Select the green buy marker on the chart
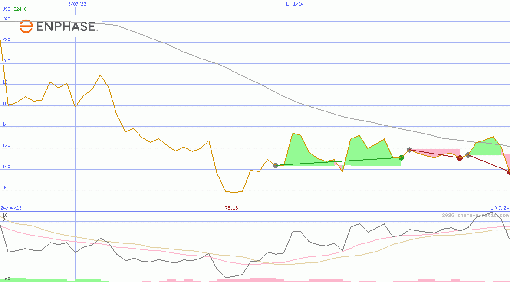The width and height of the screenshot is (510, 282). point(401,158)
